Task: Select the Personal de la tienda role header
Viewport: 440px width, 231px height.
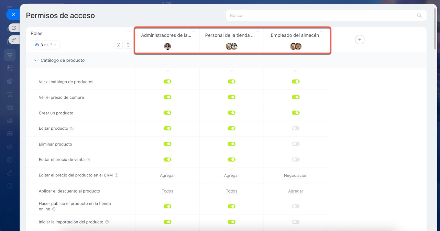Action: 230,35
